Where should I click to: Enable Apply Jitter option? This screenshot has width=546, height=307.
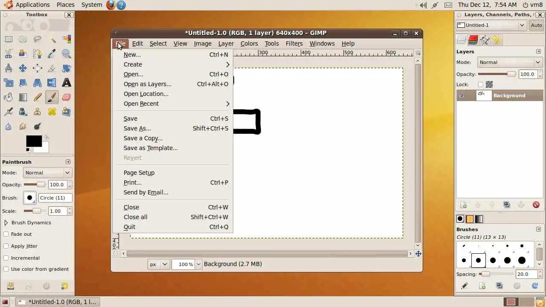pos(6,246)
